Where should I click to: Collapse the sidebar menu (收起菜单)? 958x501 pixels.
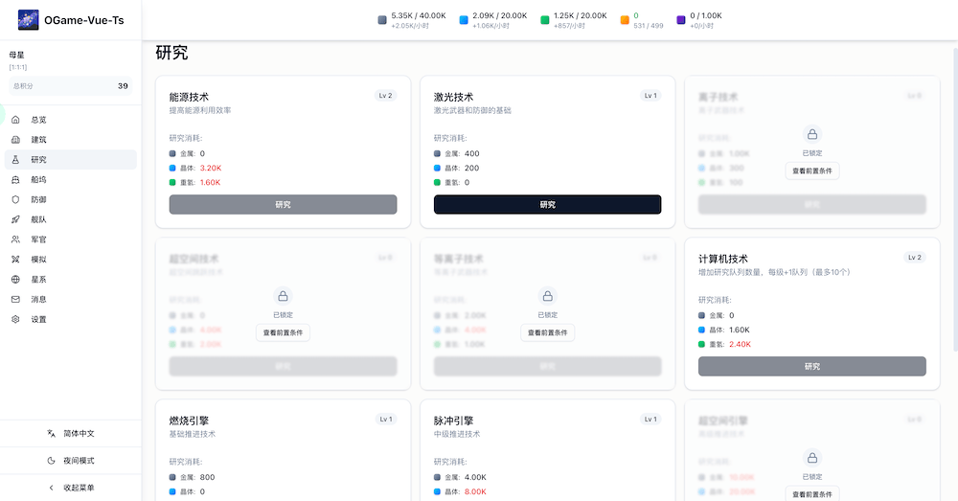click(x=71, y=488)
